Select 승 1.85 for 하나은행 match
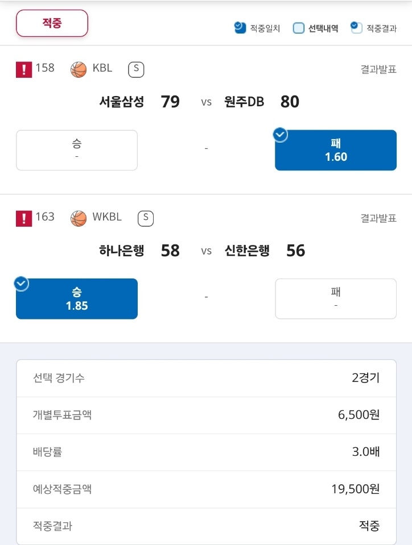412x545 pixels. tap(77, 299)
